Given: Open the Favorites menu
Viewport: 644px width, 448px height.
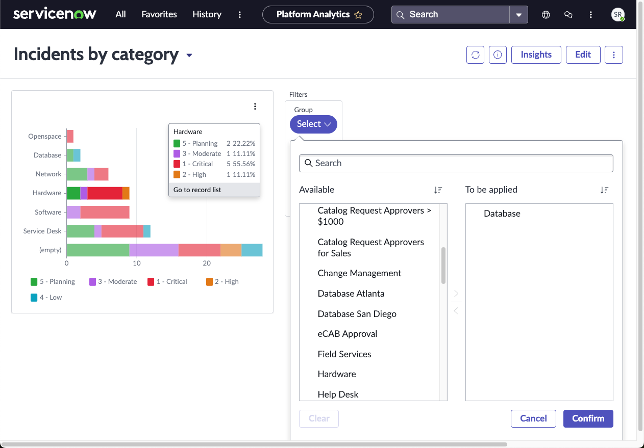Looking at the screenshot, I should tap(159, 14).
